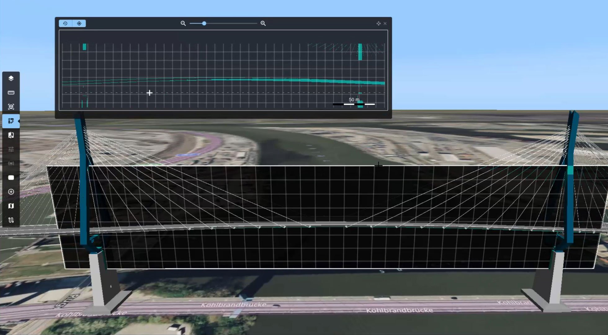Toggle the target follow-position button
Screen dimensions: 608x335
(79, 23)
